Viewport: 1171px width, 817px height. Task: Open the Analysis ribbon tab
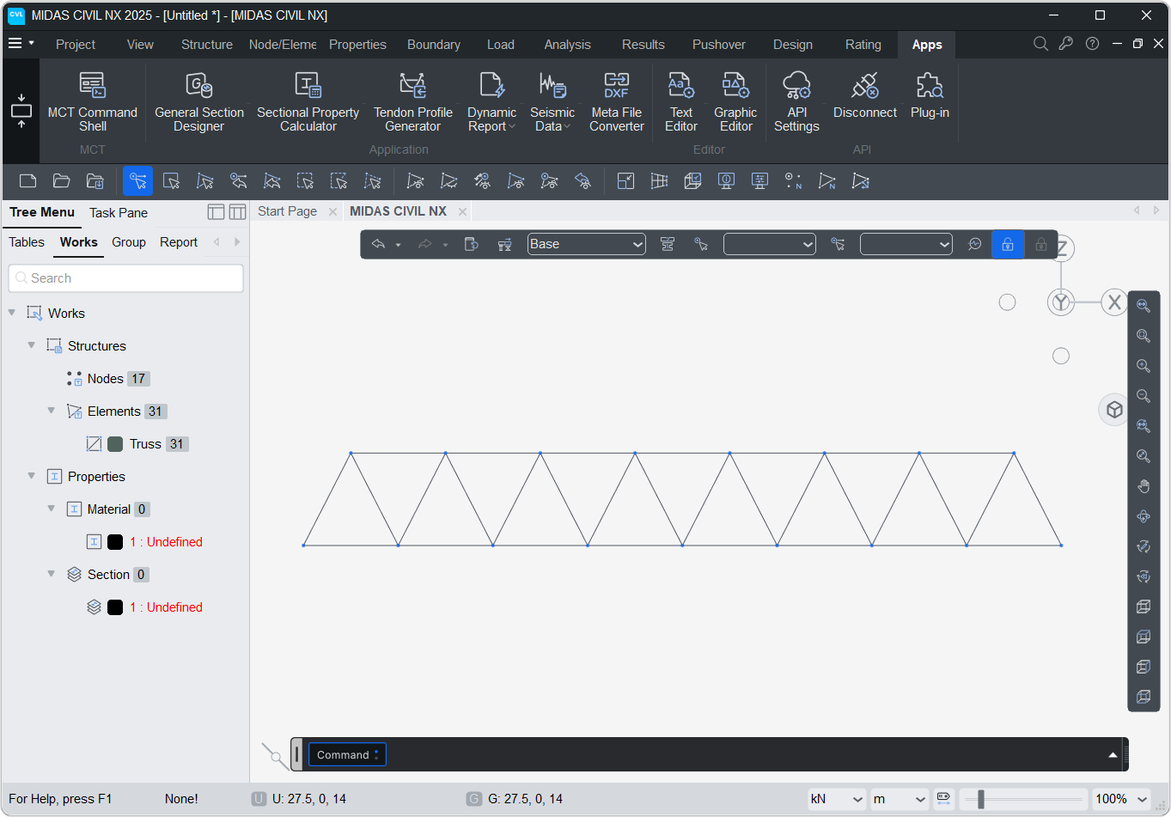tap(568, 45)
